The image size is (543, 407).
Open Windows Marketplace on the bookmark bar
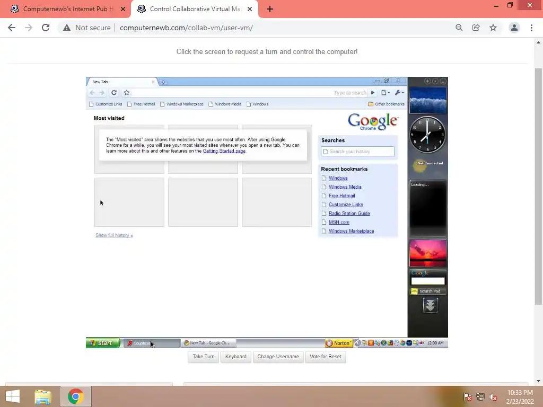click(x=182, y=104)
